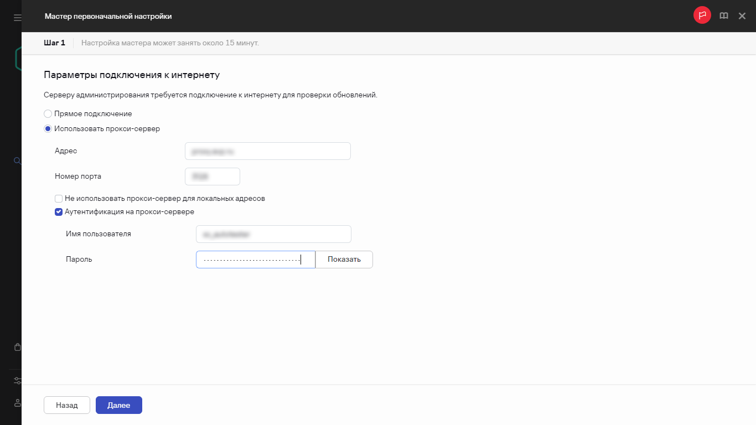The width and height of the screenshot is (756, 425).
Task: Select 'Использовать прокси-сервер' radio option
Action: coord(48,129)
